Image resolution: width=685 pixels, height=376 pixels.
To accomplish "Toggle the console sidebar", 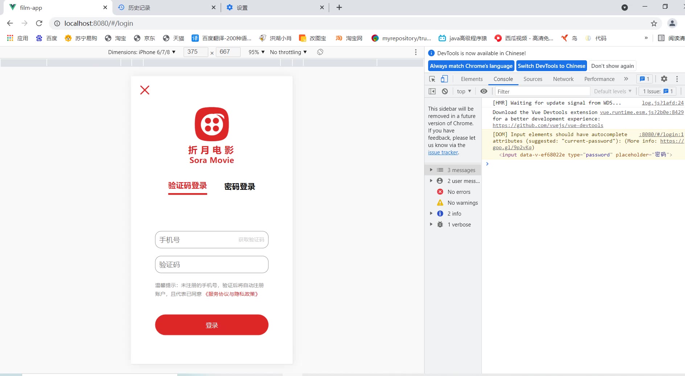I will coord(432,91).
